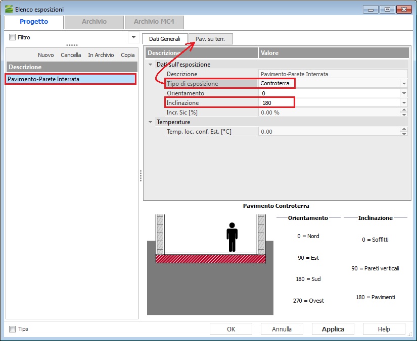417x341 pixels.
Task: Select Pavimento-Parete Interrata list item
Action: (x=70, y=79)
